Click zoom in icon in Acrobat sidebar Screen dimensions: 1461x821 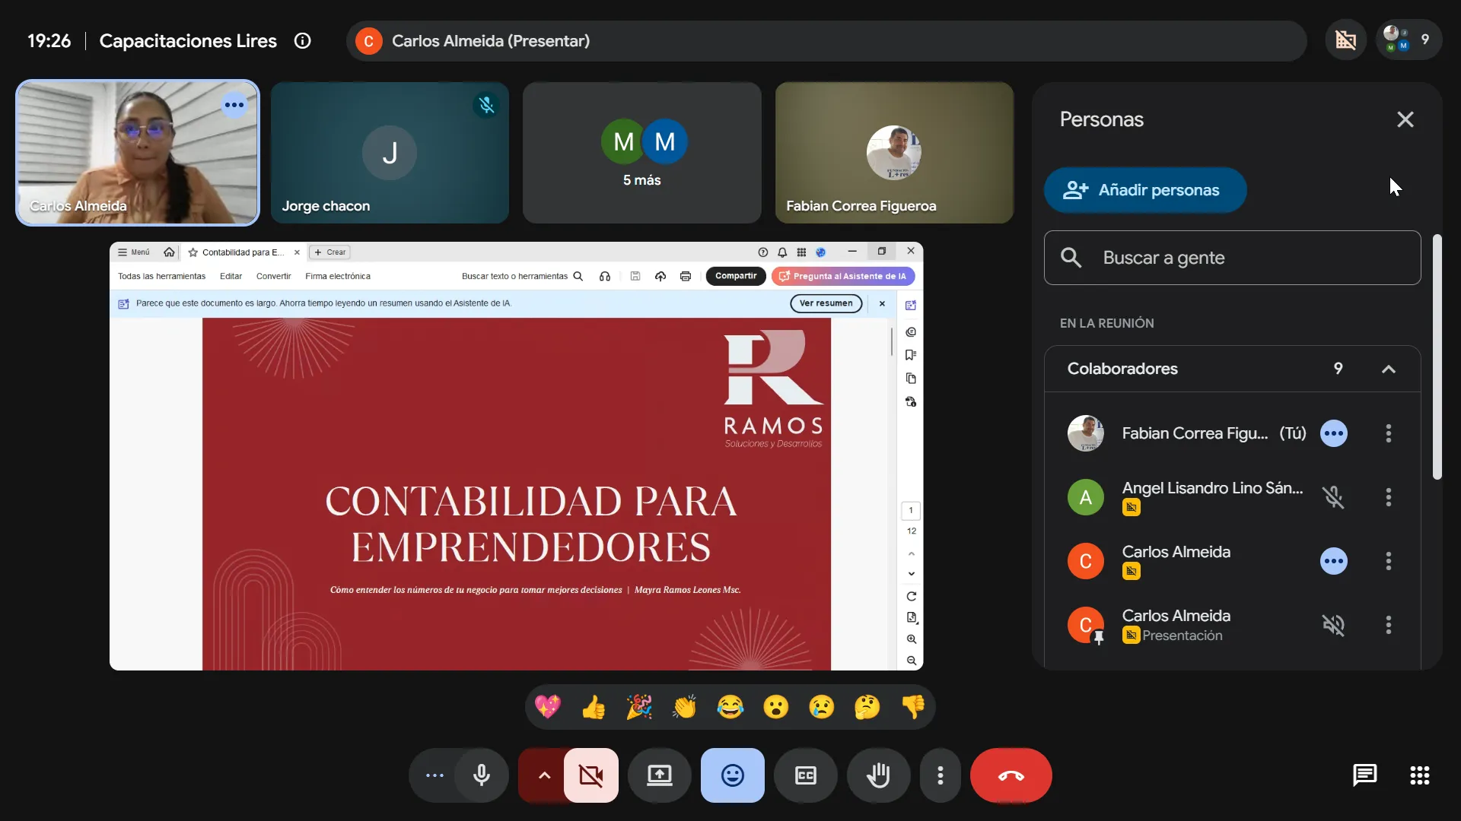(x=911, y=639)
